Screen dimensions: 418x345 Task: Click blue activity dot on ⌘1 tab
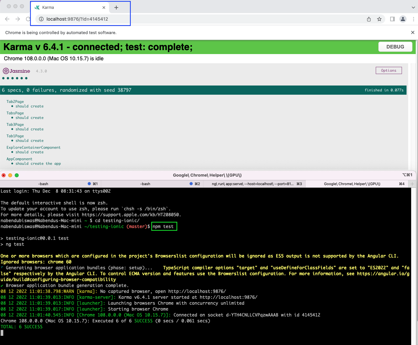tap(89, 184)
